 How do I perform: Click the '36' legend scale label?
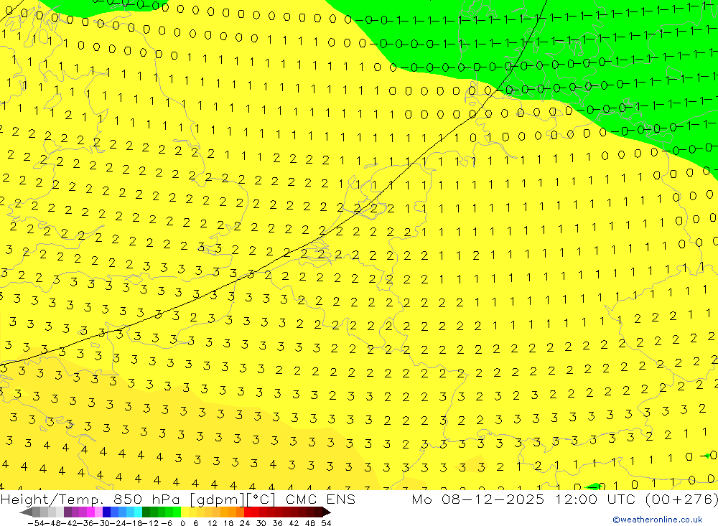[x=277, y=523]
